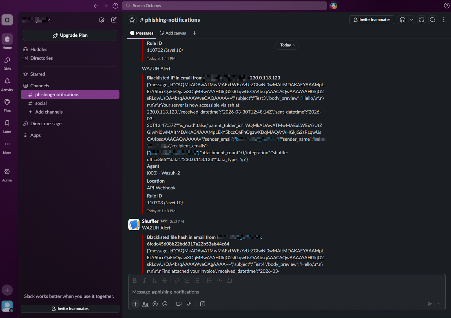The height and width of the screenshot is (318, 451).
Task: Toggle bold formatting in the composer
Action: click(x=134, y=281)
